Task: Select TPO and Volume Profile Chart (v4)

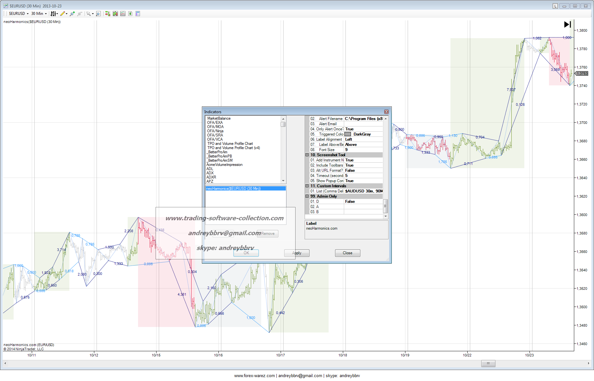Action: coord(234,148)
